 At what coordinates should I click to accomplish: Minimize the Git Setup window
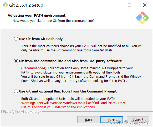point(114,5)
